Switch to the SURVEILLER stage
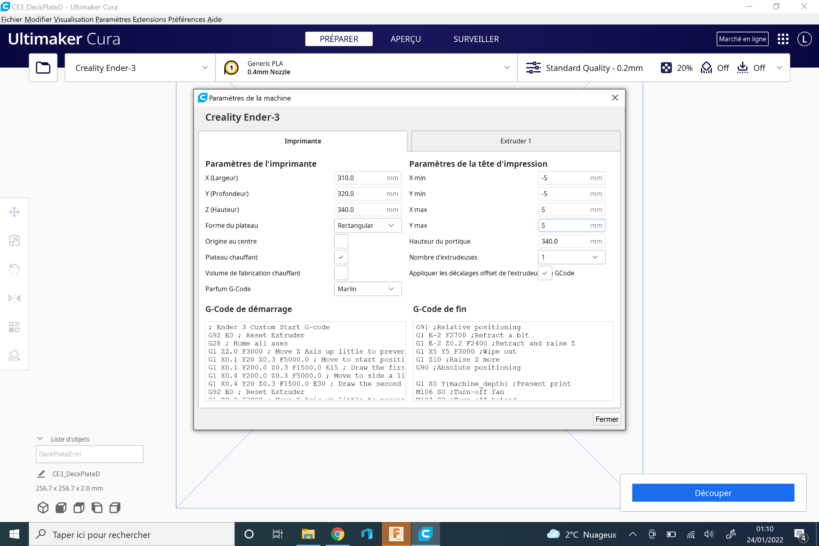The image size is (819, 546). coord(476,39)
